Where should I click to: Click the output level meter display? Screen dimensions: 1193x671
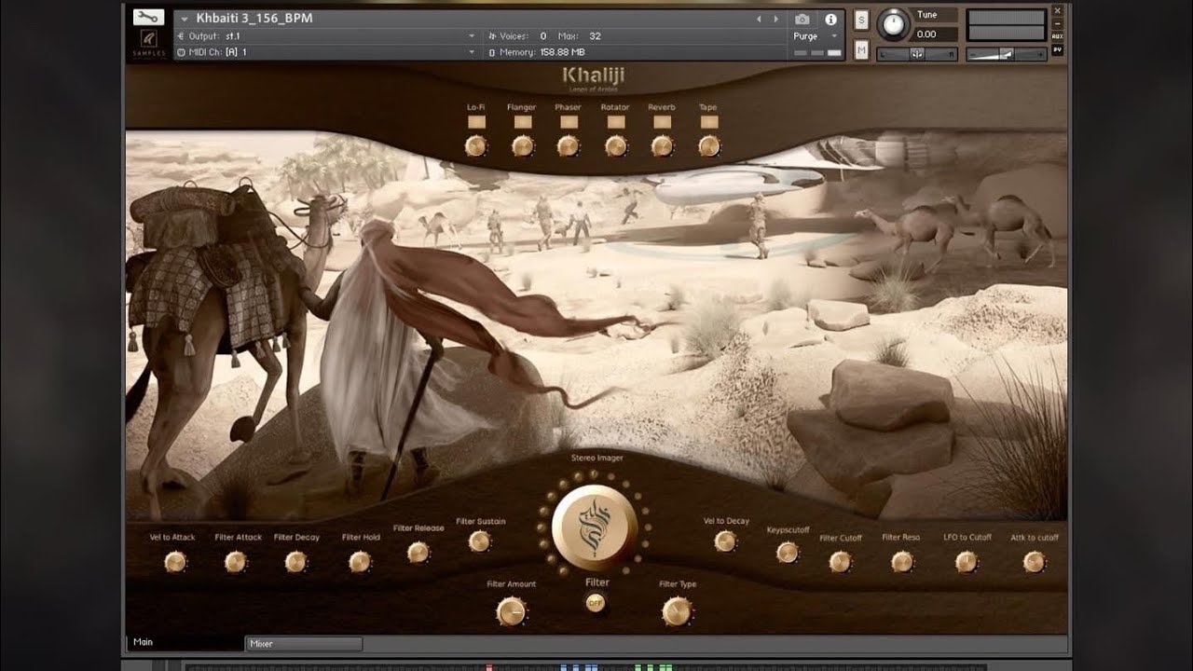(1006, 26)
